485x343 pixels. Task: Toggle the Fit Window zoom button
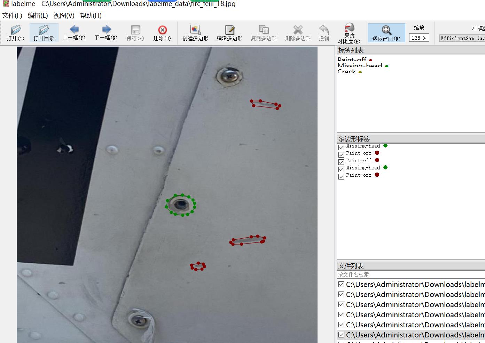386,33
